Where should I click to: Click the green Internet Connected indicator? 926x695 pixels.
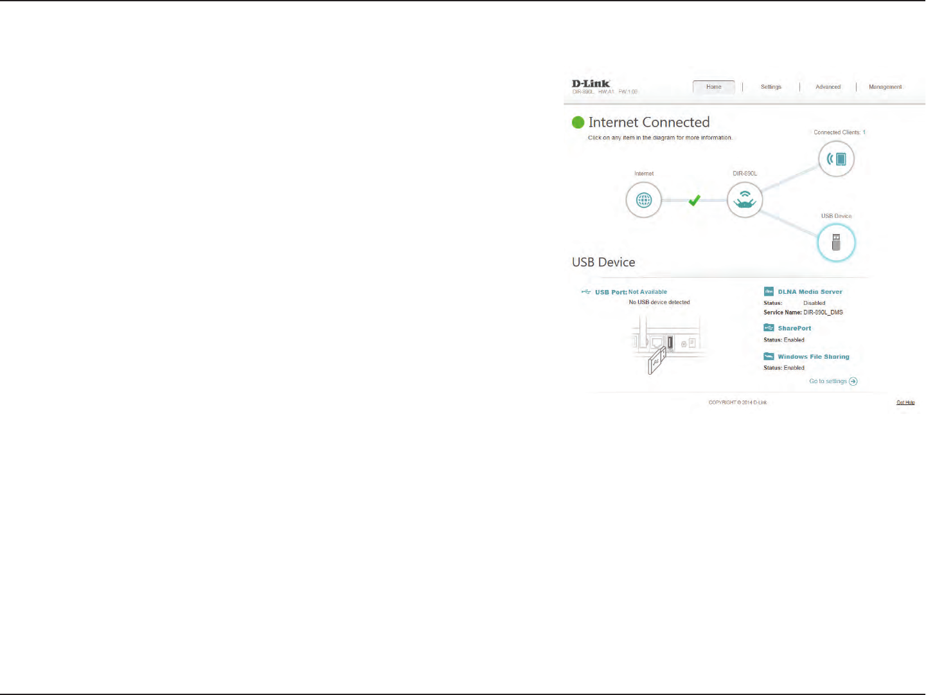(x=578, y=122)
